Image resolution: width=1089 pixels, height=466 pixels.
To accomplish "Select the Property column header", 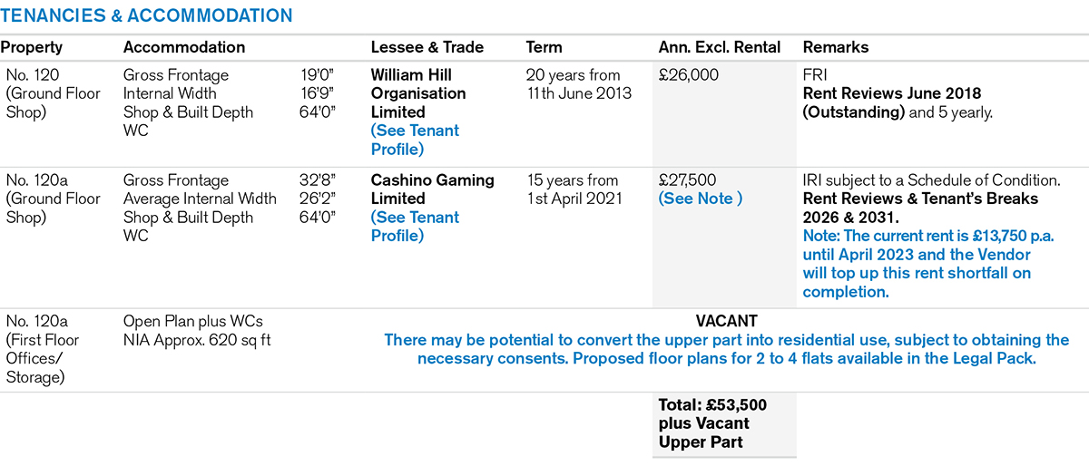I will pyautogui.click(x=32, y=47).
